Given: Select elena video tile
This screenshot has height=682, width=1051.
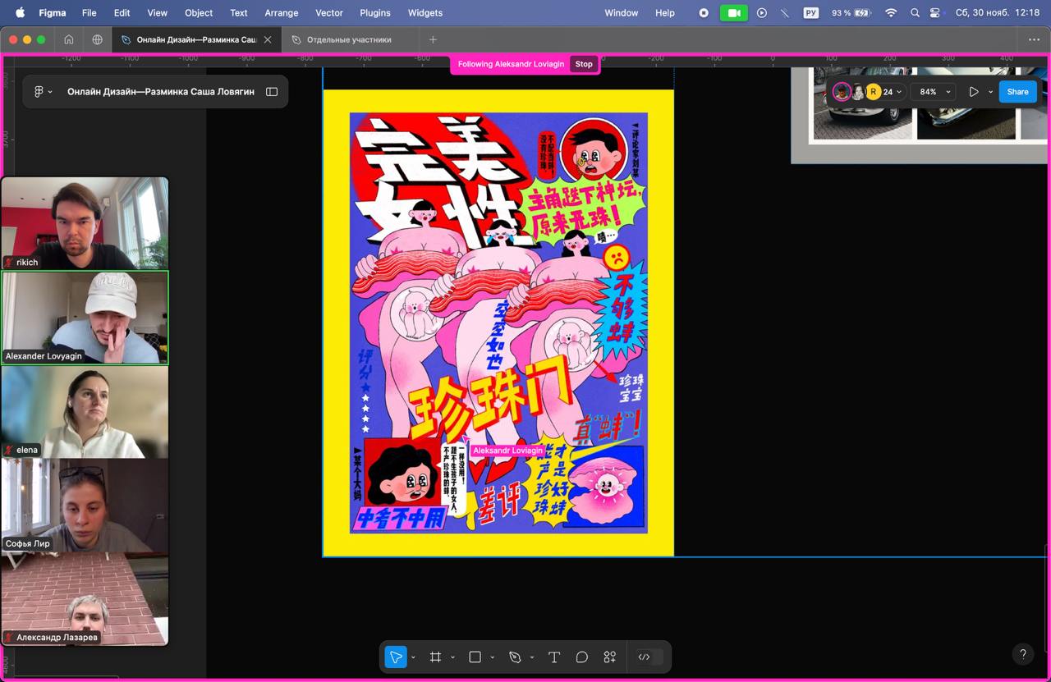Looking at the screenshot, I should point(85,411).
